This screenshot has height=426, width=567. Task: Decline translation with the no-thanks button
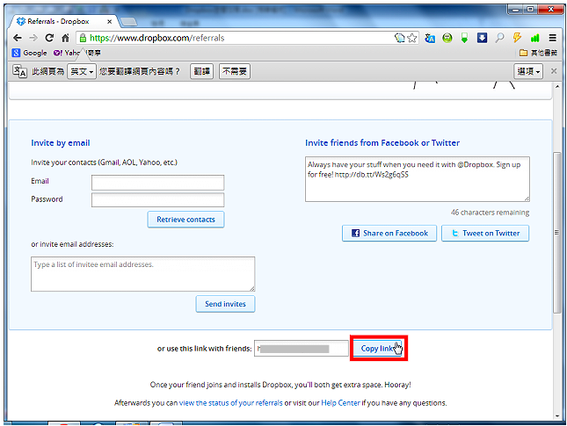[235, 71]
